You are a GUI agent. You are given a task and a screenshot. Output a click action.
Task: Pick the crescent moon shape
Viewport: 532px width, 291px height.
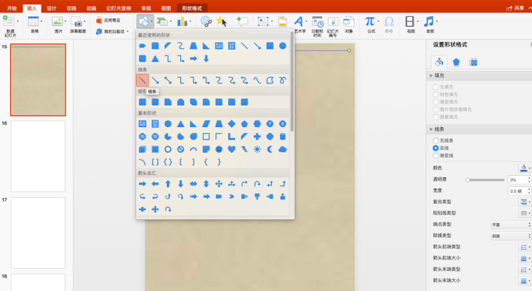click(x=270, y=149)
